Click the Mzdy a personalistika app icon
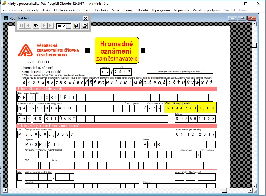266x196 pixels. tap(4, 3)
